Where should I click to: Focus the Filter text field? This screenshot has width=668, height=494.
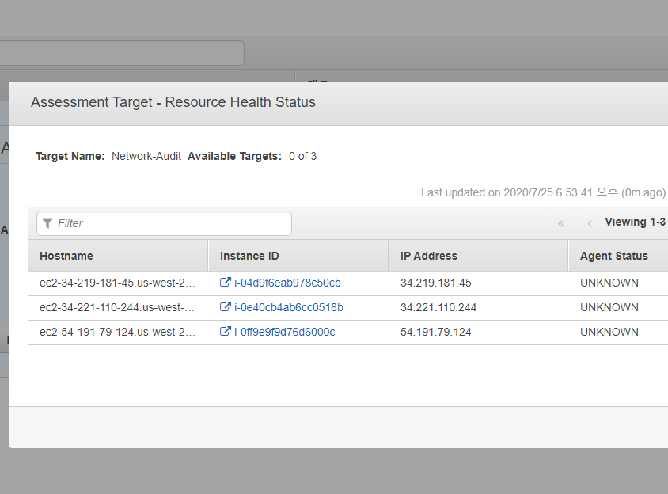[164, 223]
